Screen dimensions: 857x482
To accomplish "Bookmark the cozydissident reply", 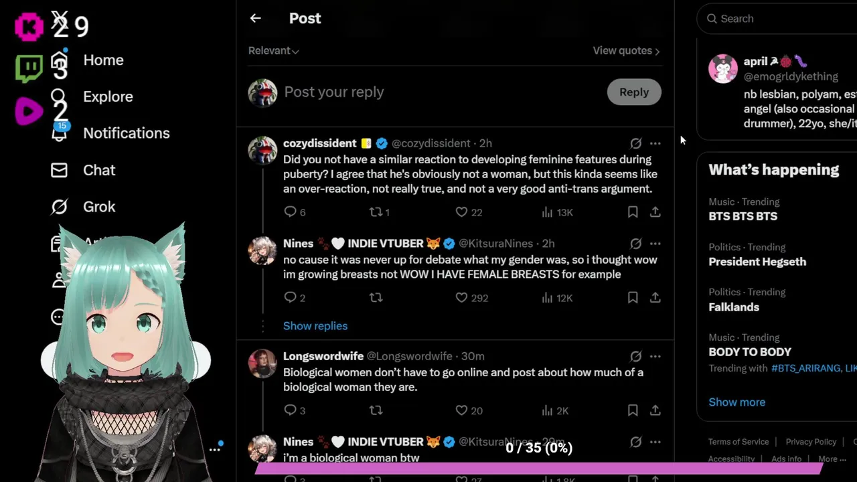I will pos(633,212).
